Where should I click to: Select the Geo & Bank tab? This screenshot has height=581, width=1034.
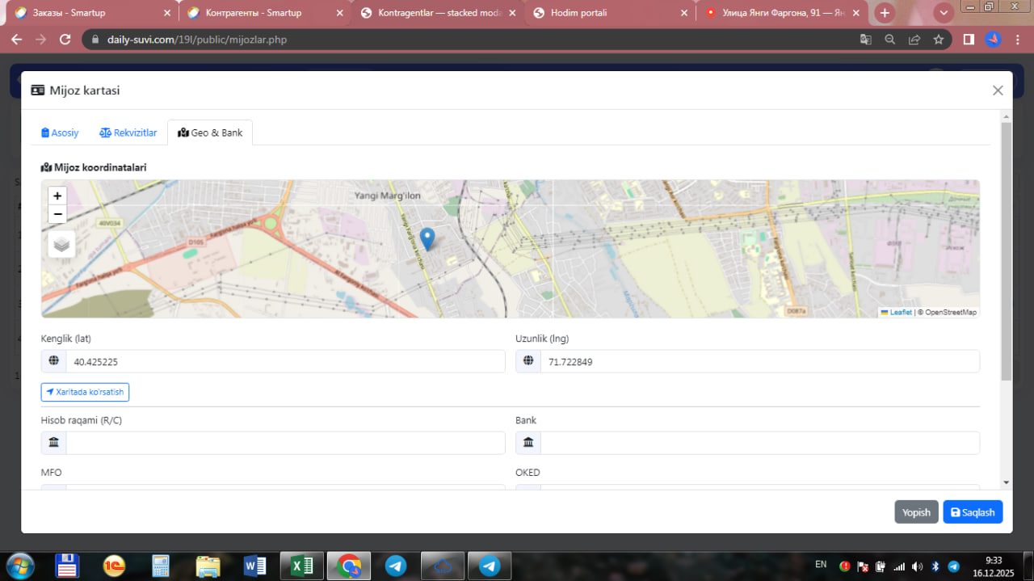(x=210, y=133)
